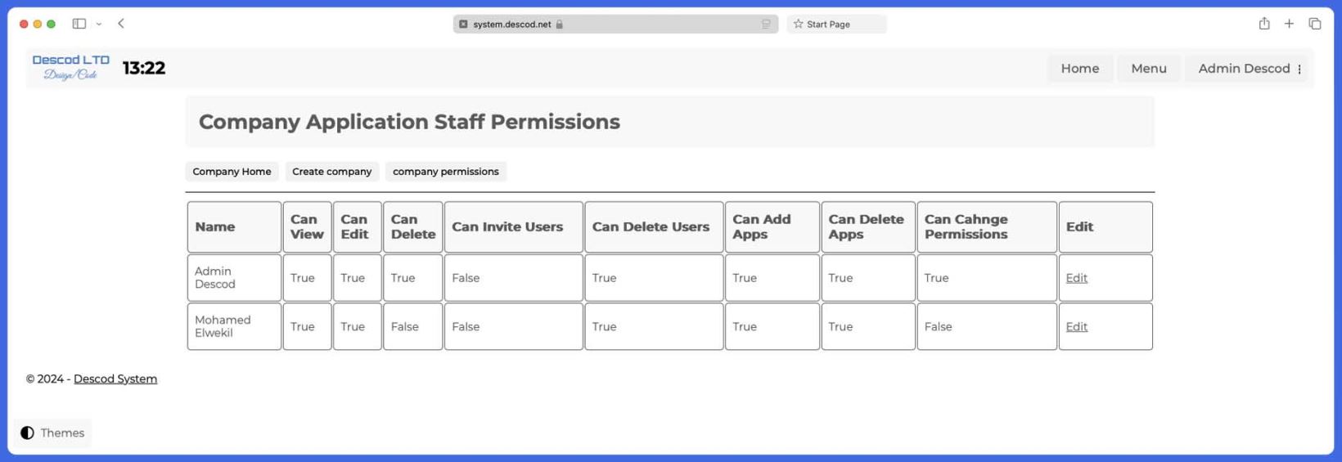
Task: Click the Safari sidebar toggle icon
Action: 79,24
